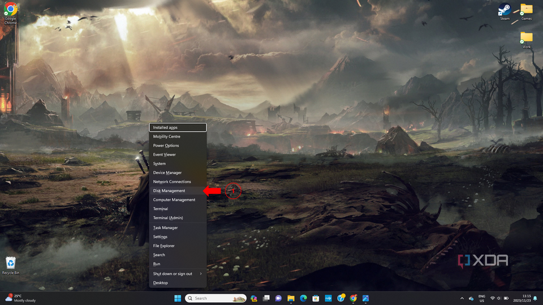Open the volume tray icon
The image size is (543, 305).
pos(499,298)
